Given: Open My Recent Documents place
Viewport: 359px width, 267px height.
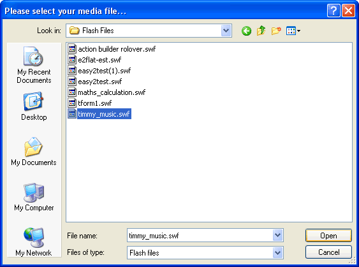Looking at the screenshot, I should point(34,65).
